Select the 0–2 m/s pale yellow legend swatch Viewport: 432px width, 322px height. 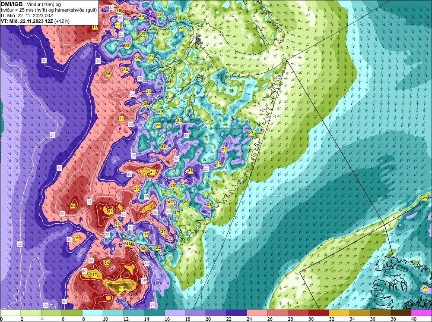[10, 313]
